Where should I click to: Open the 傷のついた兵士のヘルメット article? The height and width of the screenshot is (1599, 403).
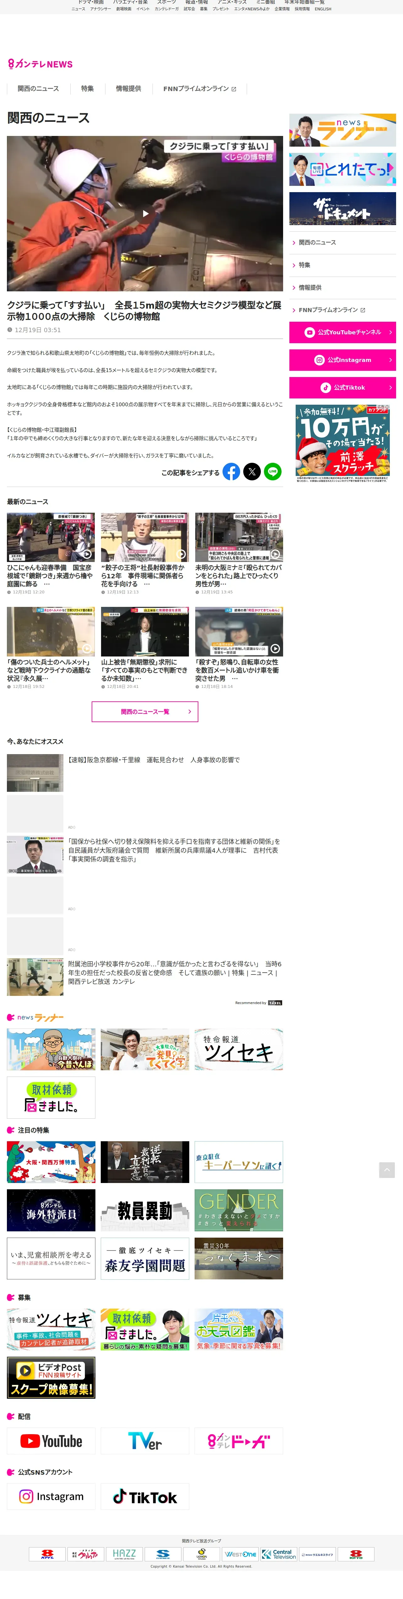coord(51,648)
